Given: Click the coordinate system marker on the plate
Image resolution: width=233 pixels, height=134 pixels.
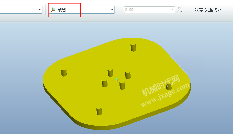Looking at the screenshot, I should (x=117, y=80).
